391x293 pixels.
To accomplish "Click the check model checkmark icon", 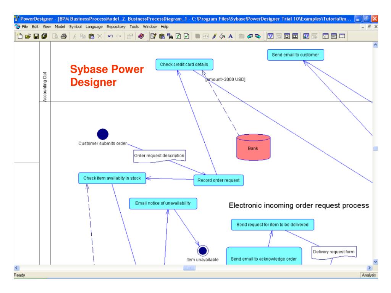I will pyautogui.click(x=186, y=36).
